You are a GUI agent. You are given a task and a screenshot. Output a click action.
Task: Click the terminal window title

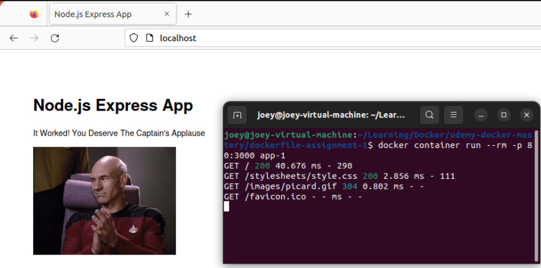331,115
